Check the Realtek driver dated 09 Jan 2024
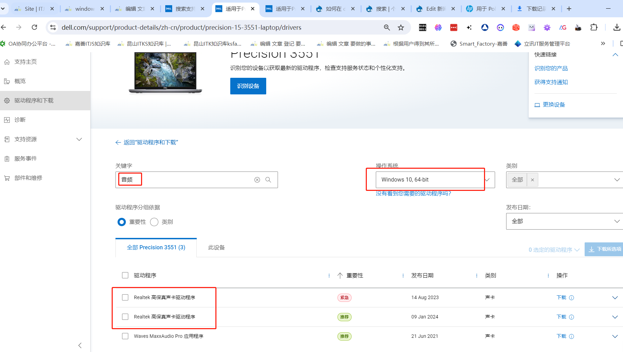The image size is (623, 352). click(x=125, y=317)
